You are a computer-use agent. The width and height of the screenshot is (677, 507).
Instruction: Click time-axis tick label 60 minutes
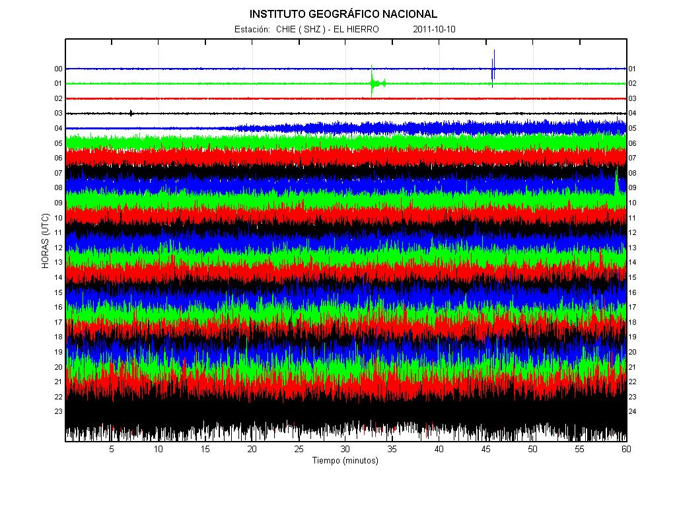[x=626, y=449]
